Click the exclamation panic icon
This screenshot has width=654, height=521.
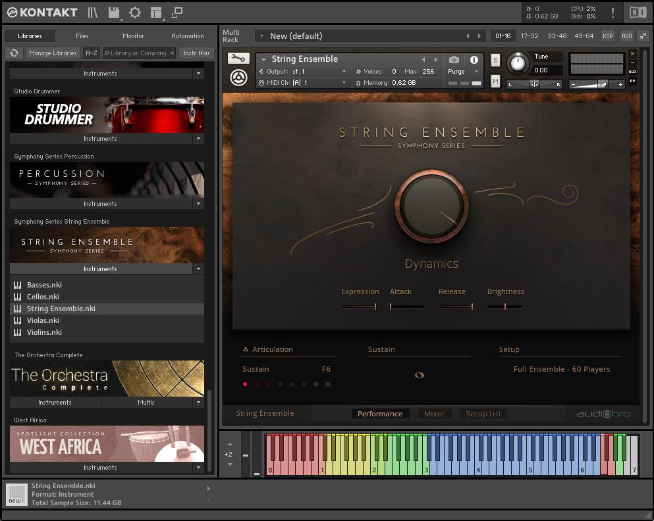pos(613,12)
